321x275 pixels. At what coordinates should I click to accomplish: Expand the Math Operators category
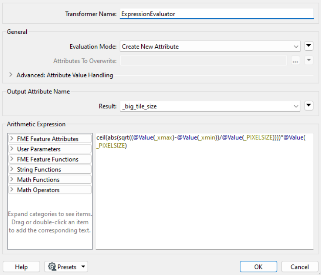[11, 189]
